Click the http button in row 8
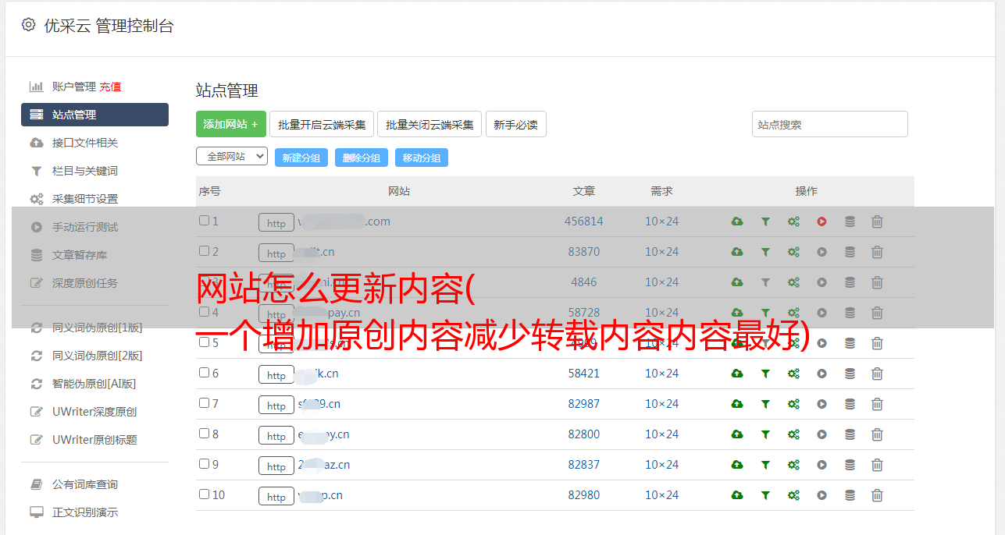Viewport: 1005px width, 535px height. pos(276,435)
